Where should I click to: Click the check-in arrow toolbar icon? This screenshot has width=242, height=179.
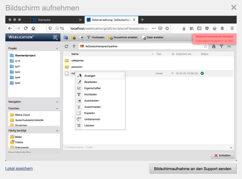(x=81, y=37)
